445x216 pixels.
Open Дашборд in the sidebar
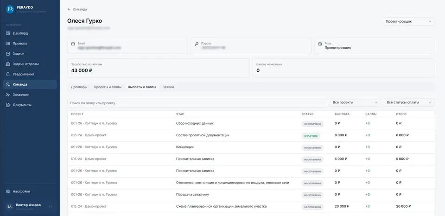tap(30, 33)
